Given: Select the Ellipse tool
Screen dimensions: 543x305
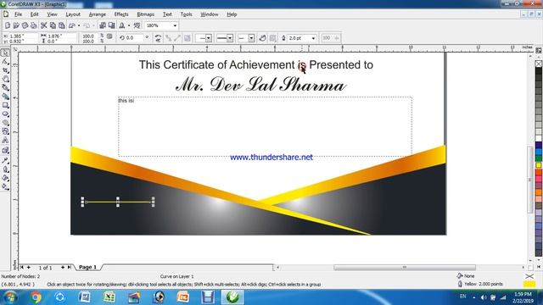Looking at the screenshot, I should (x=5, y=114).
